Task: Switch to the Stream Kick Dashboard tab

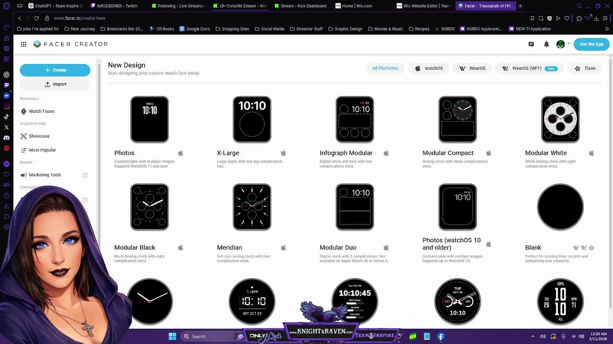Action: tap(302, 6)
